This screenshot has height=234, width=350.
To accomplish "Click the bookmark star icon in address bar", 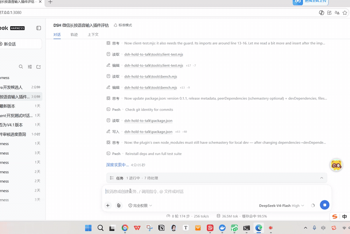I will click(x=345, y=13).
